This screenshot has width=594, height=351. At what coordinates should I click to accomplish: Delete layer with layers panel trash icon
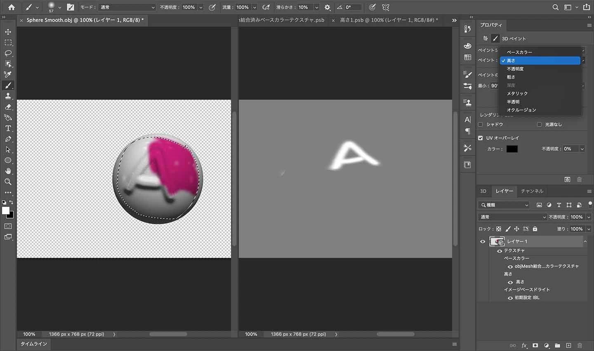pyautogui.click(x=580, y=345)
